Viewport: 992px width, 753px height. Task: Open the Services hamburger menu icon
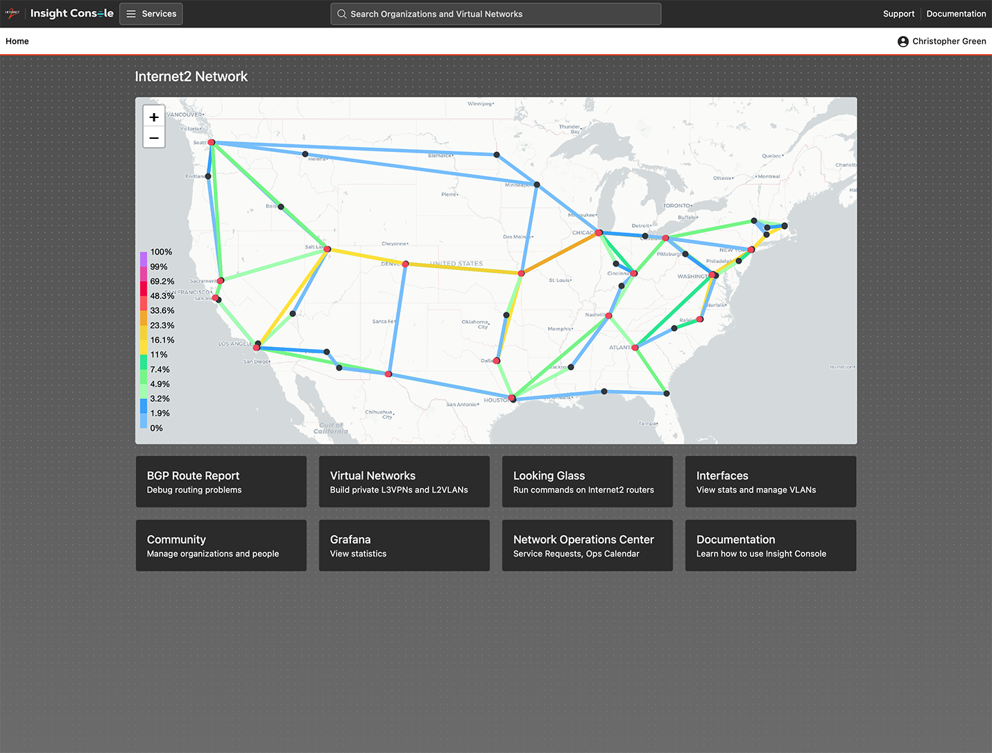(x=131, y=13)
